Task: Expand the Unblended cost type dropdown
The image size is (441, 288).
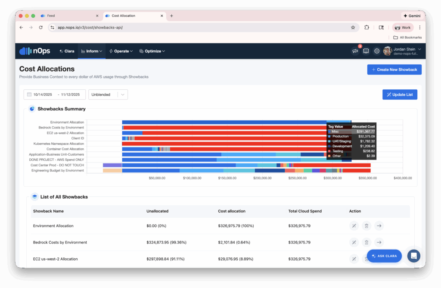Action: pyautogui.click(x=108, y=94)
